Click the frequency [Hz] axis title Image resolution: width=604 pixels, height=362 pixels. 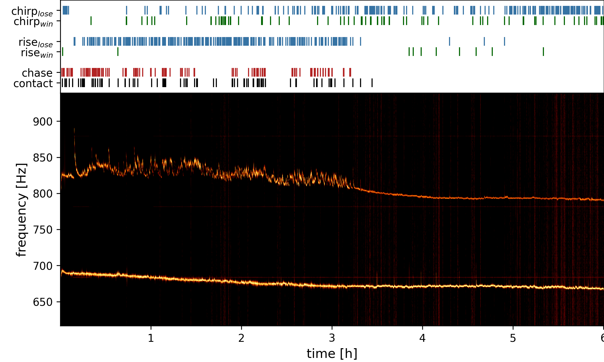(x=21, y=209)
